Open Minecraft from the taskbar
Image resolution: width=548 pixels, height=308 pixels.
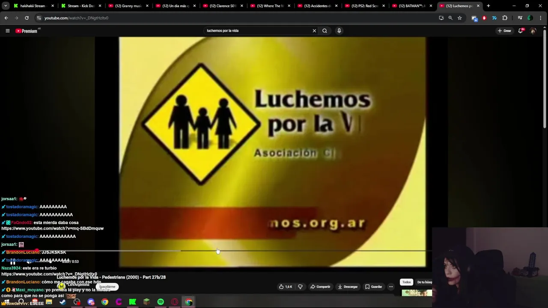pyautogui.click(x=146, y=302)
